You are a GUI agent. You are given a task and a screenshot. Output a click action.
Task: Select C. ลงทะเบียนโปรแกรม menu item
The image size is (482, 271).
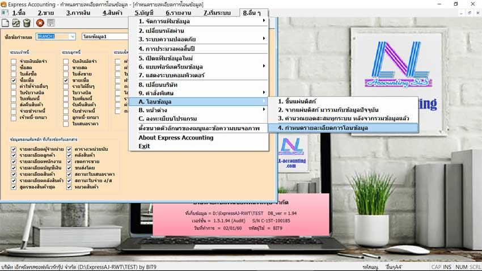coord(198,118)
